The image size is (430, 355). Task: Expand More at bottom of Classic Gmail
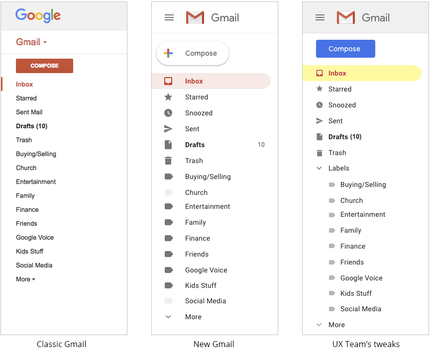[x=25, y=279]
